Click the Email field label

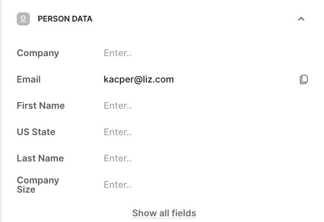click(x=29, y=79)
